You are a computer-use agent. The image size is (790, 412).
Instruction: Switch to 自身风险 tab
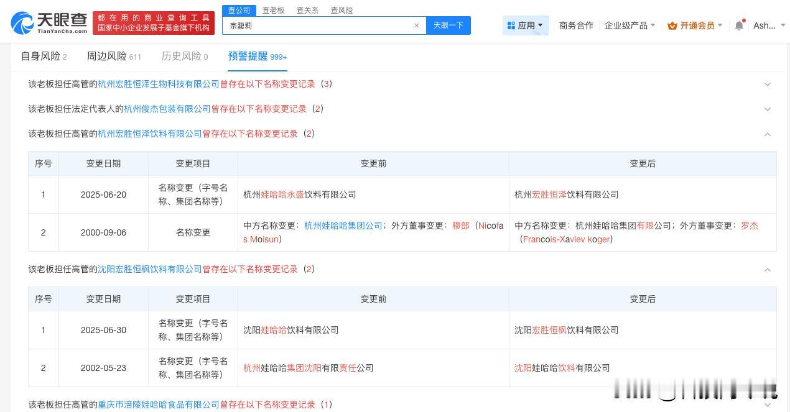pos(44,56)
